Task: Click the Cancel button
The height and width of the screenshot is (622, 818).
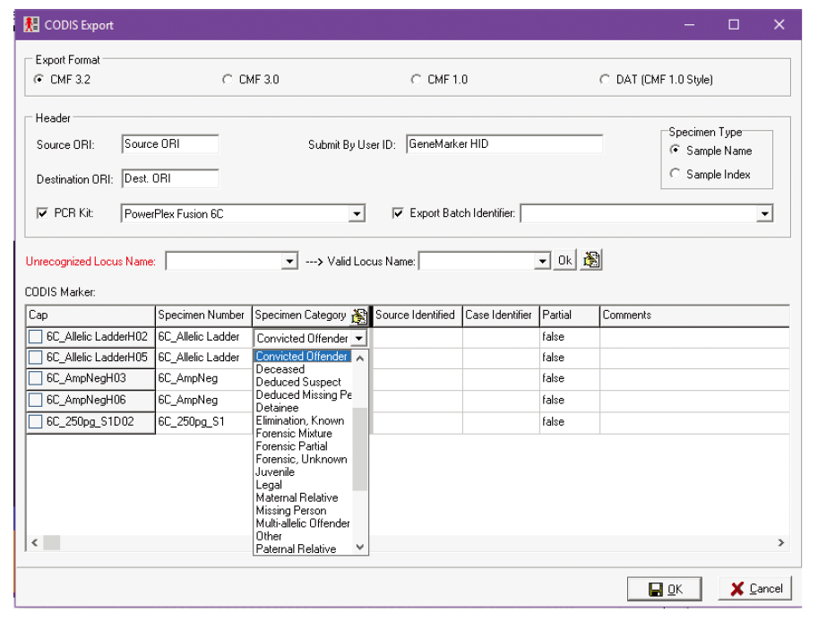Action: pos(755,589)
